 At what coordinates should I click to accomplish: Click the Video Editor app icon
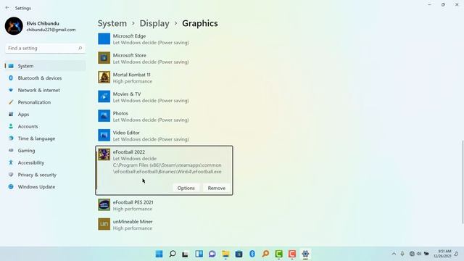coord(104,136)
